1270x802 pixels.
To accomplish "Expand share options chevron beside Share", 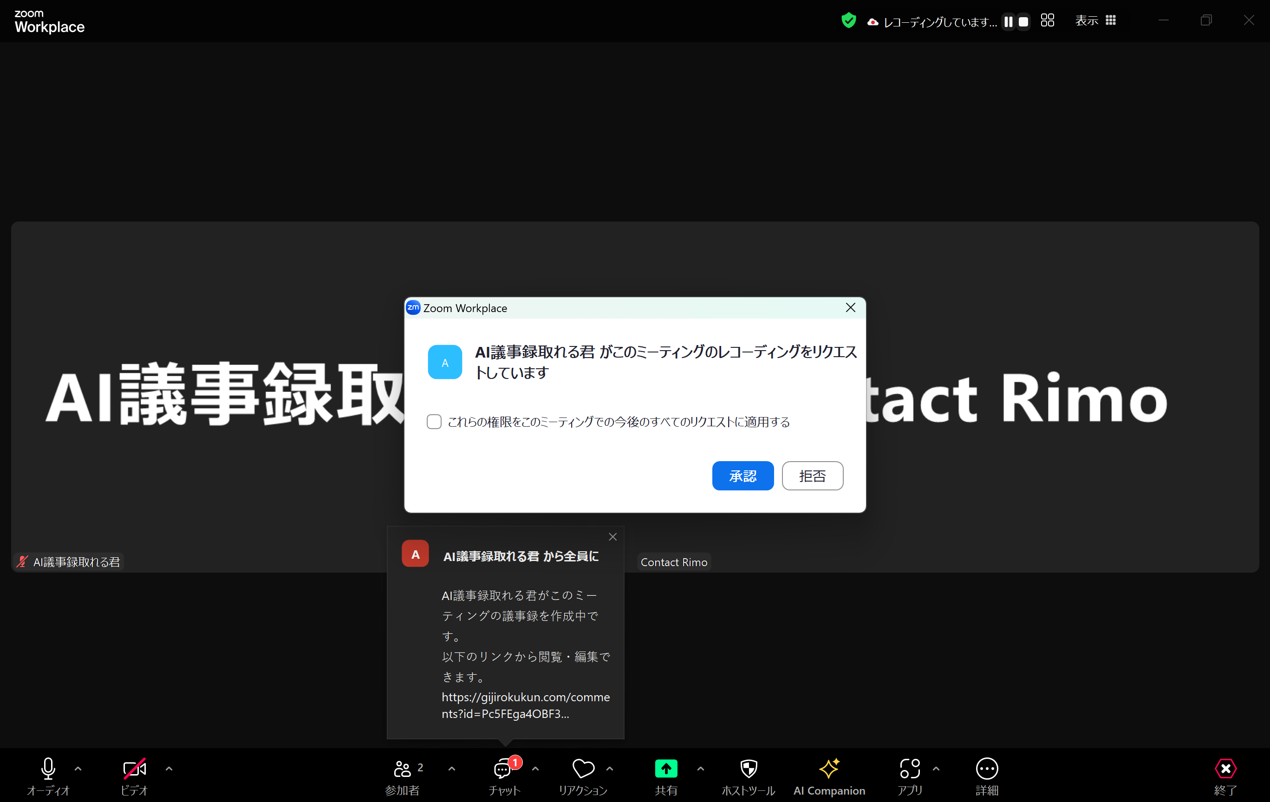I will (x=700, y=769).
